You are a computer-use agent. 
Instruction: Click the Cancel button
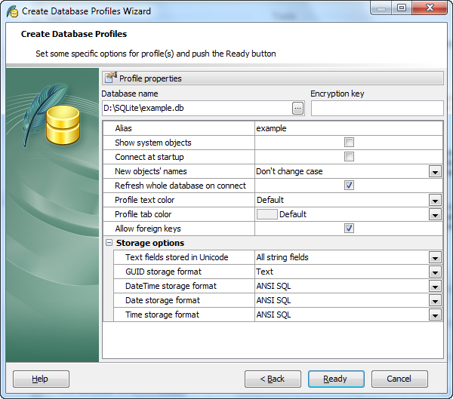pos(399,379)
